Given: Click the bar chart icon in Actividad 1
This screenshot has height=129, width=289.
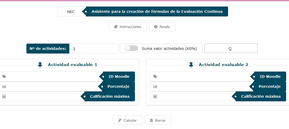Looking at the screenshot, I should point(4,86).
